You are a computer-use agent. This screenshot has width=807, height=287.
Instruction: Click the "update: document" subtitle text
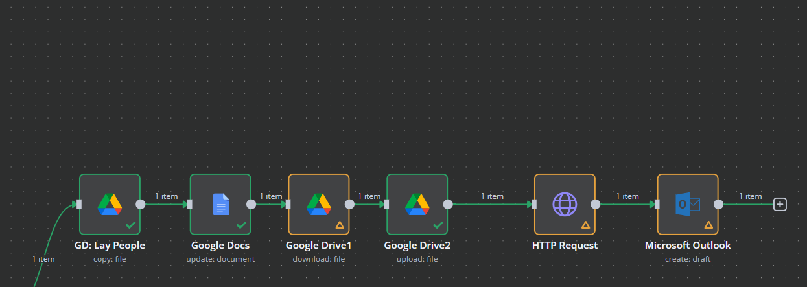click(220, 259)
